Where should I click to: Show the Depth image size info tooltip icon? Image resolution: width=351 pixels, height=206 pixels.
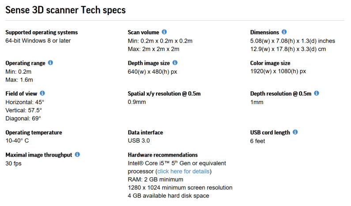(x=175, y=63)
